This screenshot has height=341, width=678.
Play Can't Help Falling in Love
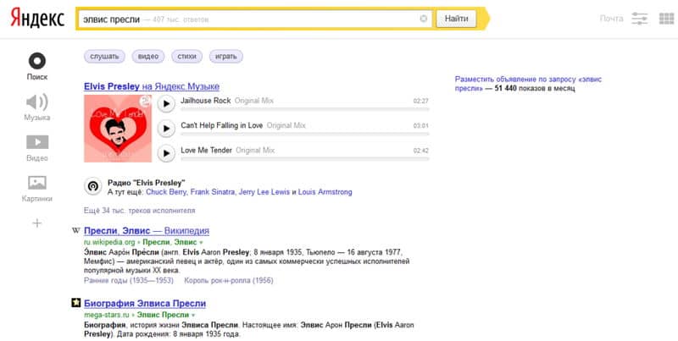point(166,126)
